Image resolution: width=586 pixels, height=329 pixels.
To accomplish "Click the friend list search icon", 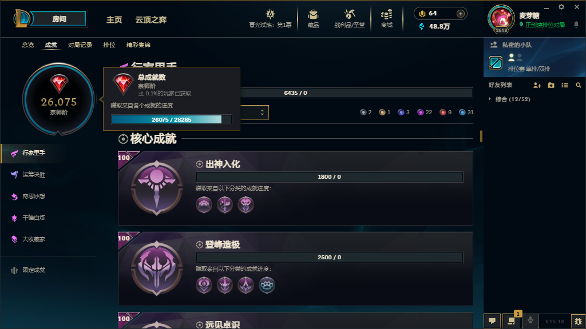I will pos(578,86).
